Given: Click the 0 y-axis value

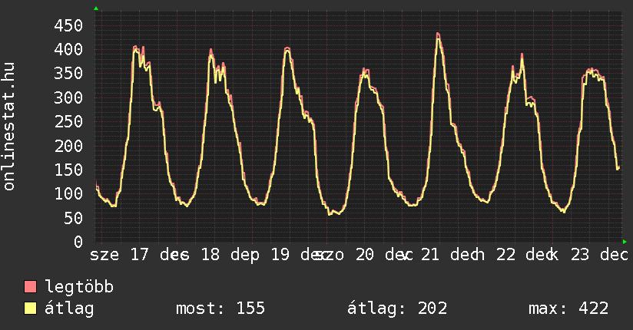Looking at the screenshot, I should (x=78, y=242).
